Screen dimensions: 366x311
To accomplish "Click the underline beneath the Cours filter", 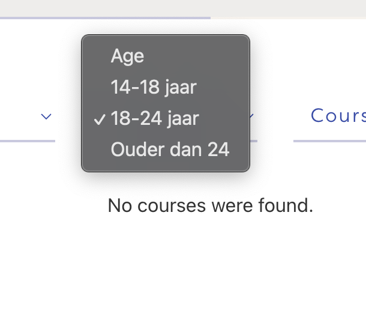I will point(329,141).
